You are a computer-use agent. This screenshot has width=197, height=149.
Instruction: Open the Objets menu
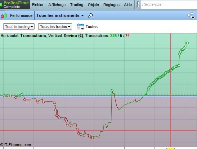tap(93, 5)
